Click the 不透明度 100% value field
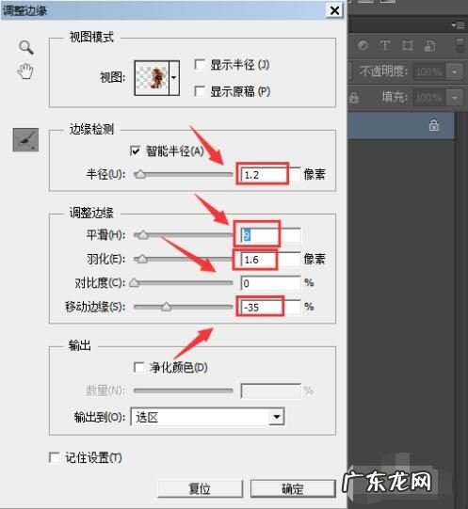Image resolution: width=468 pixels, height=509 pixels. 429,72
